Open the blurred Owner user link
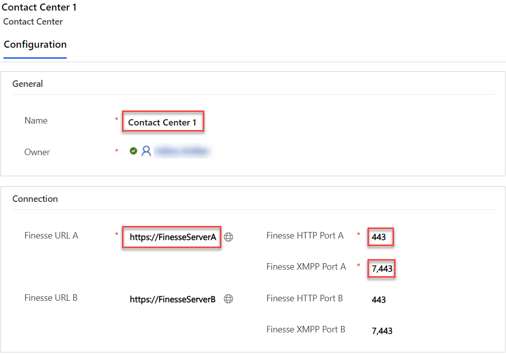The image size is (506, 354). [x=182, y=151]
